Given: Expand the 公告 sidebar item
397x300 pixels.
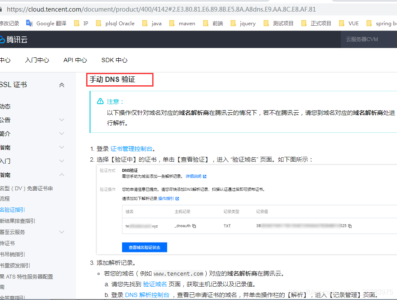Looking at the screenshot, I should (62, 120).
